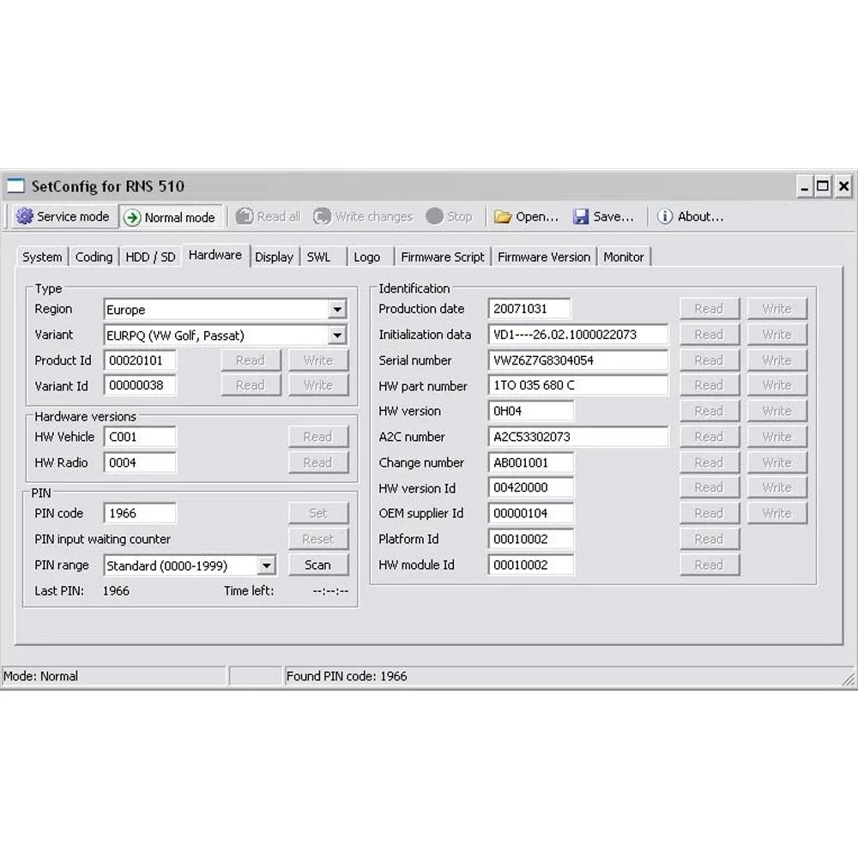The image size is (858, 858).
Task: Click Write button for Serial number
Action: pyautogui.click(x=777, y=360)
